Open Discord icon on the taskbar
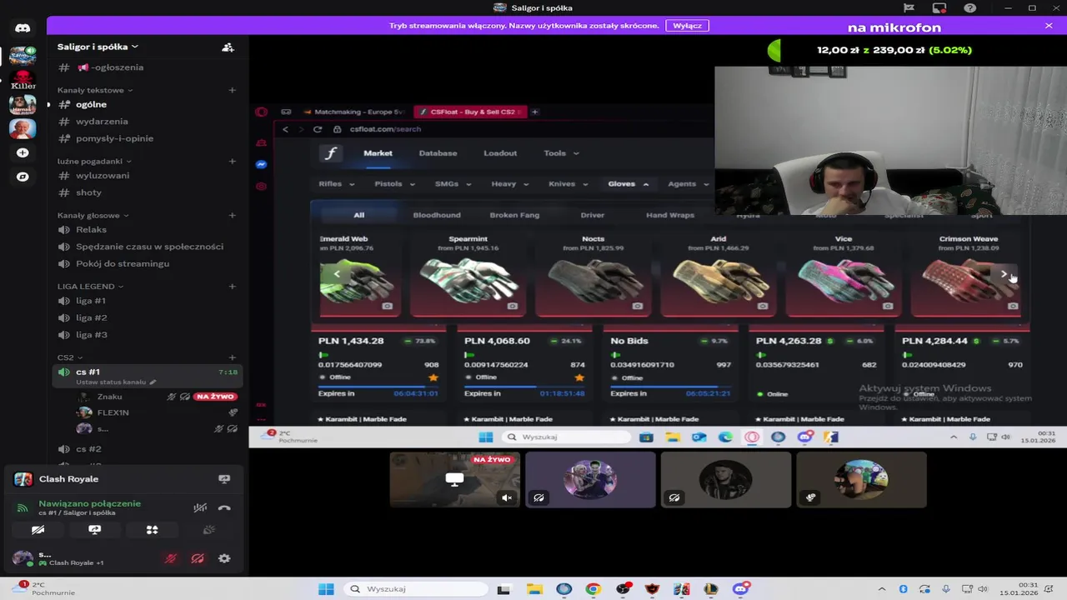Screen dimensions: 1067x600 click(740, 589)
